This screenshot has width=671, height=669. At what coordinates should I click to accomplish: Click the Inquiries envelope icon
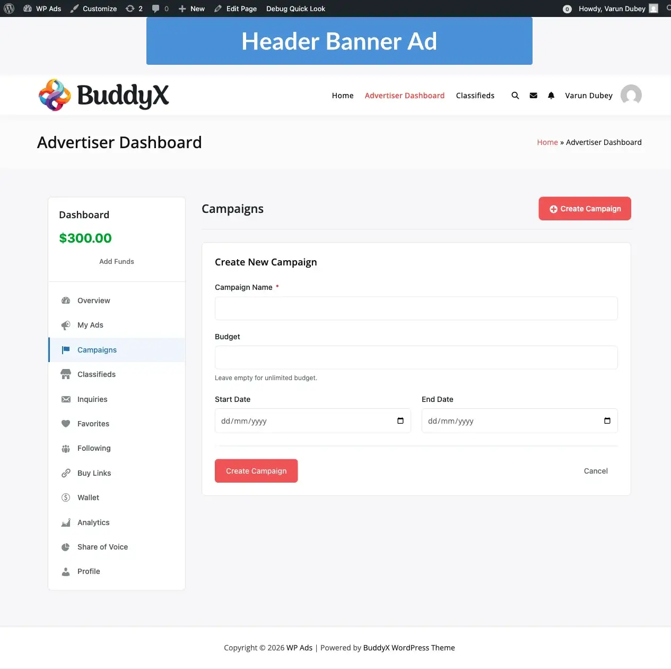click(66, 399)
